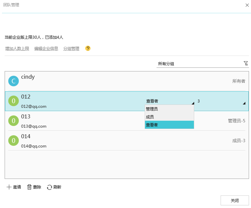Click the yellow help question mark icon
This screenshot has width=251, height=208.
(88, 48)
